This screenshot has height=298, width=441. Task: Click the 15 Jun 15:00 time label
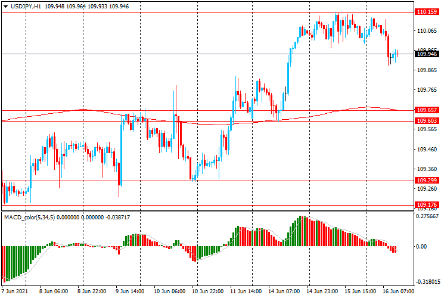click(361, 291)
